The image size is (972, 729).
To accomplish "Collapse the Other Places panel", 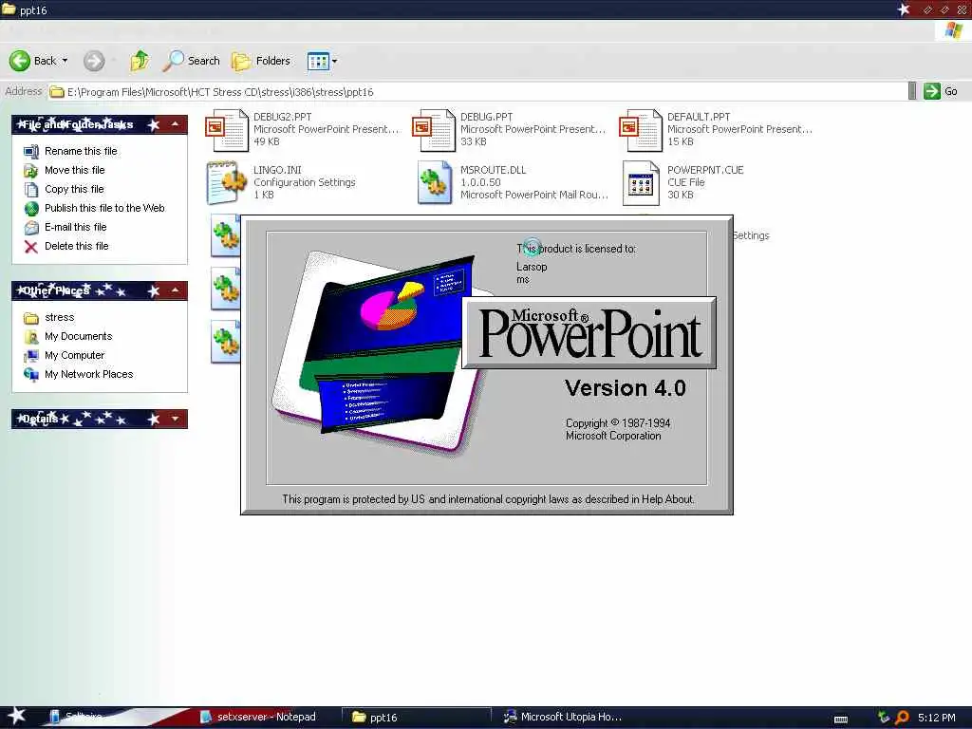I will click(x=176, y=290).
